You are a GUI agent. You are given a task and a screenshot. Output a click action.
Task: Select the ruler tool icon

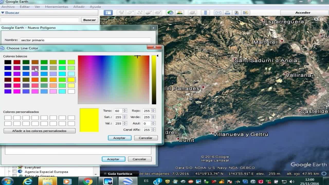coord(205,13)
